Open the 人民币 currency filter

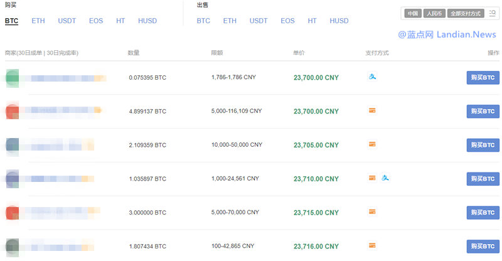[434, 13]
